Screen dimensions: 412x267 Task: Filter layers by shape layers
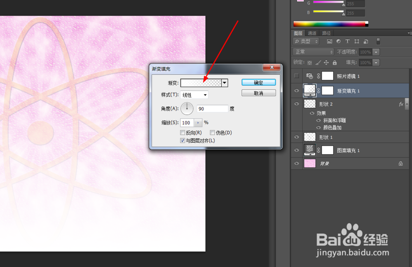[356, 41]
